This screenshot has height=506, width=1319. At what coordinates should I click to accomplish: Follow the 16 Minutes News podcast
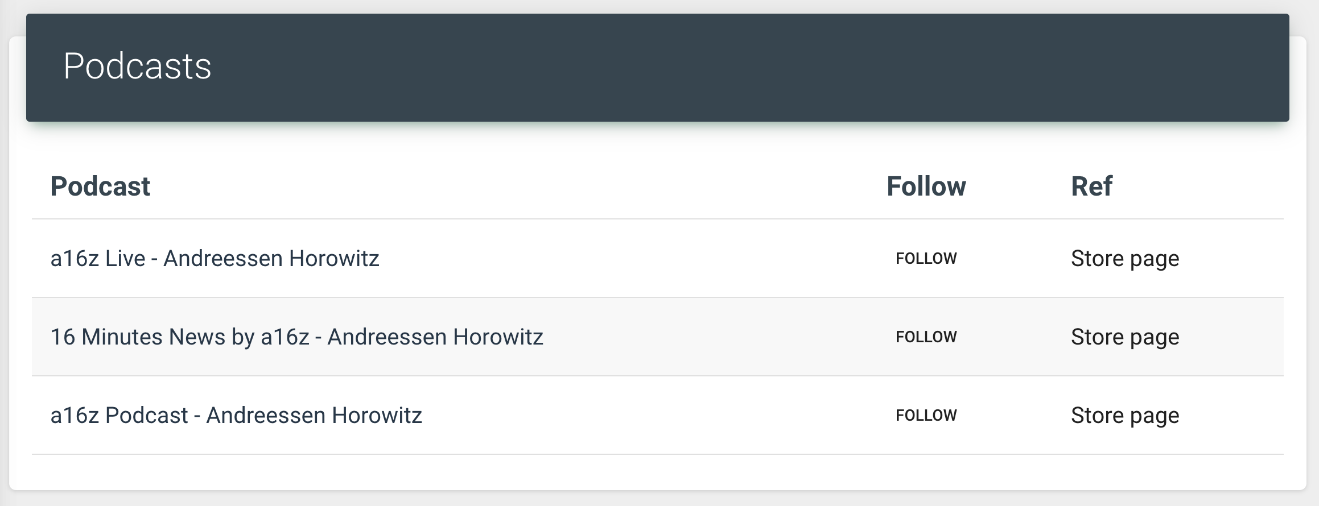tap(926, 337)
